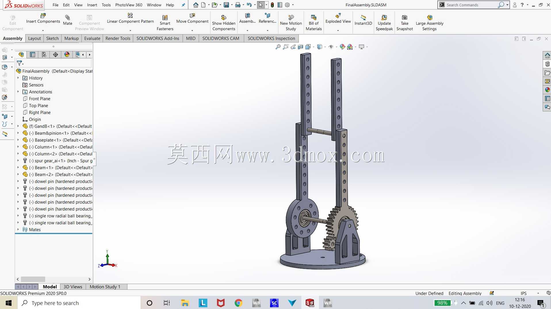Open the File menu
The width and height of the screenshot is (551, 309).
point(56,5)
